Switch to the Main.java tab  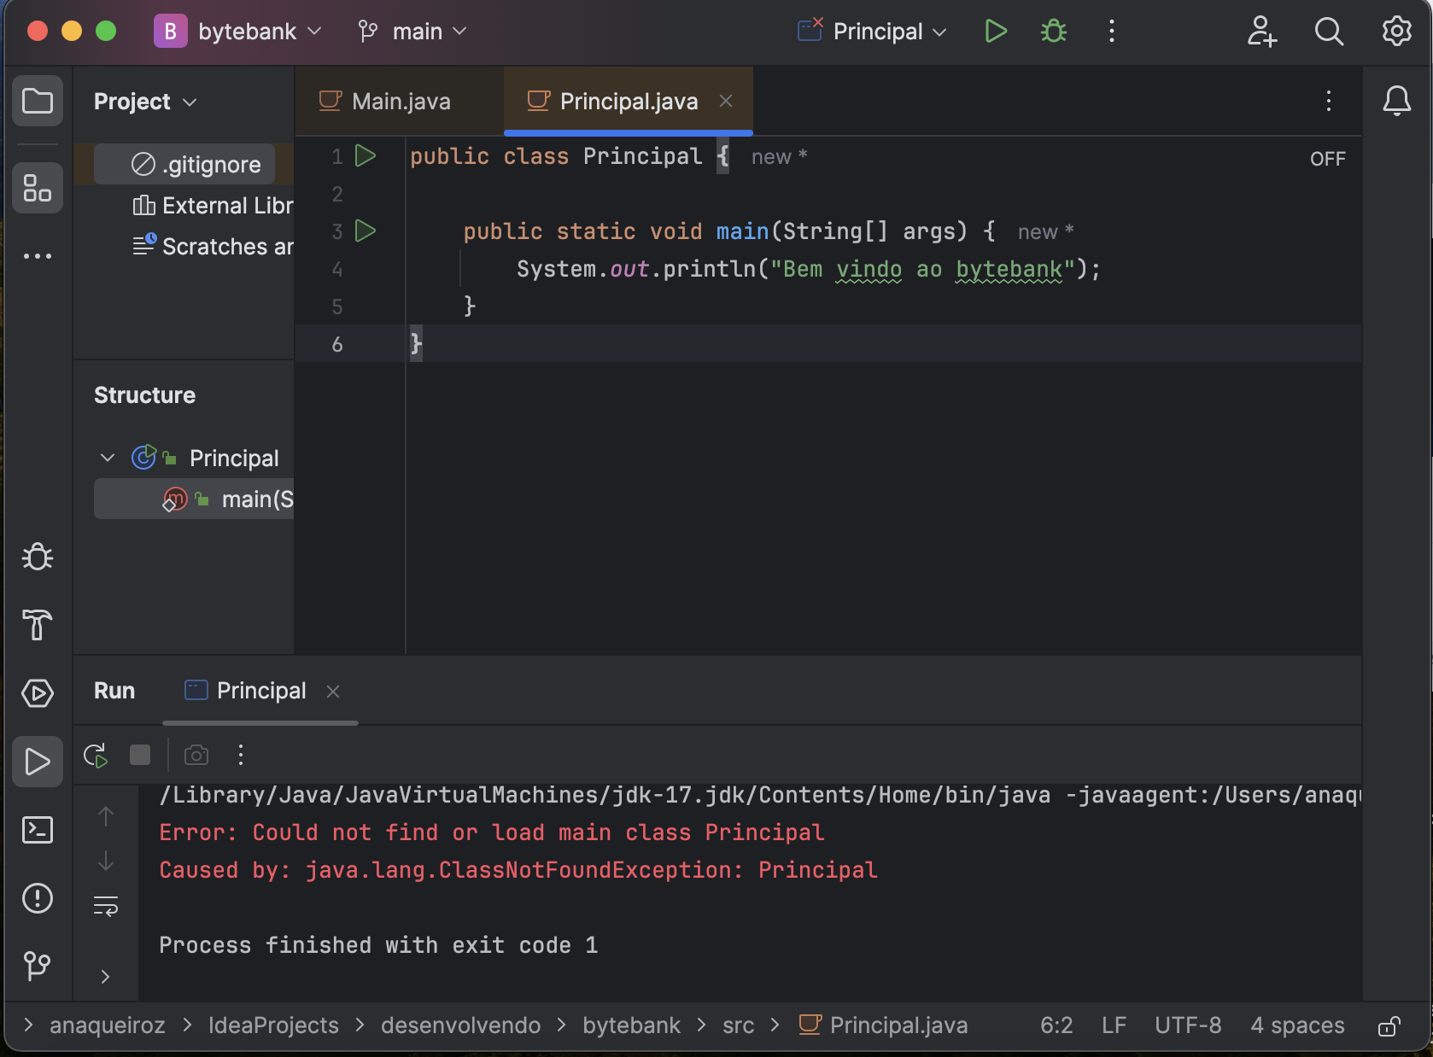coord(400,102)
